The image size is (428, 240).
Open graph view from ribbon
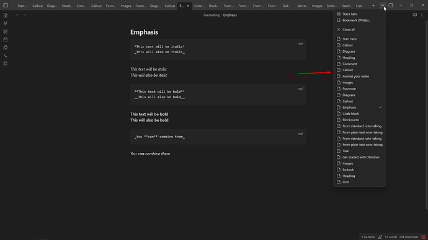click(6, 24)
